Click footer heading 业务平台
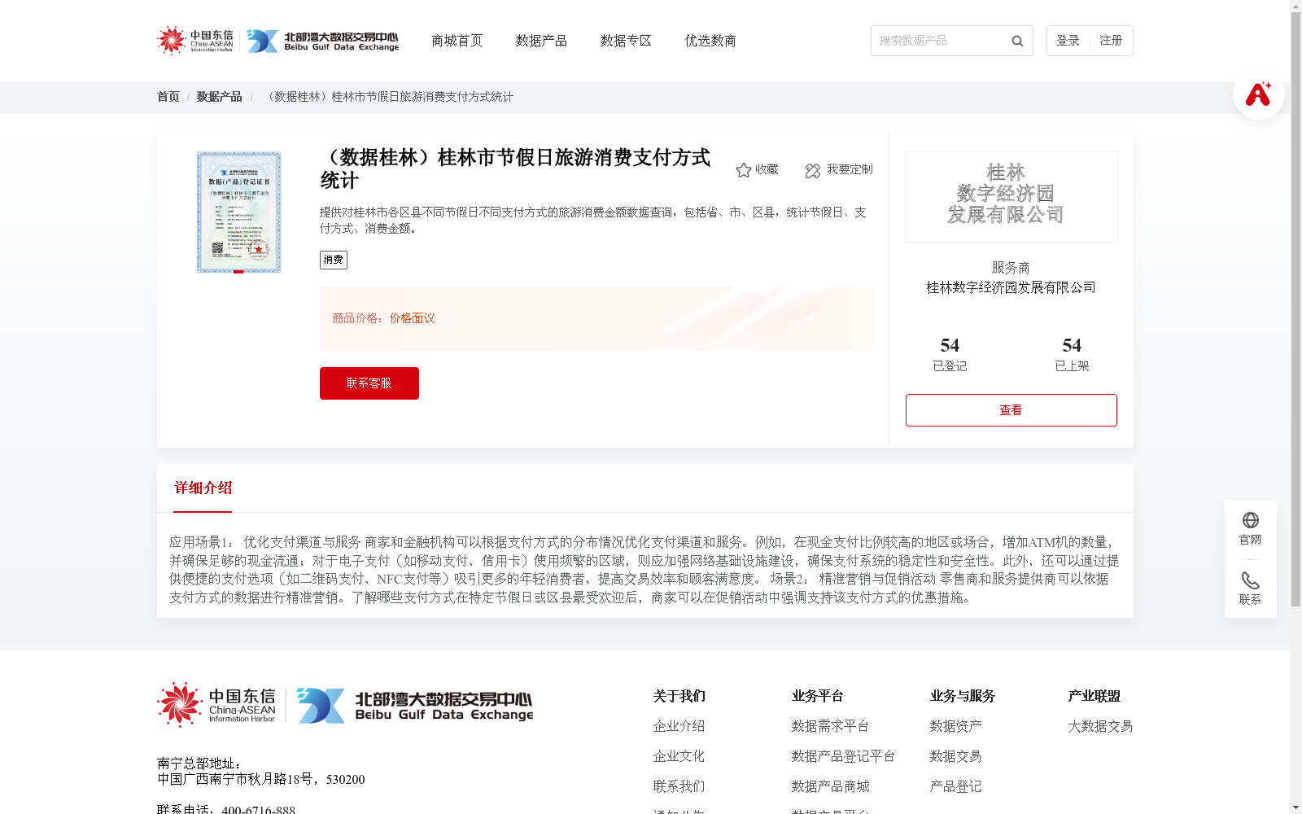1302x814 pixels. click(817, 696)
